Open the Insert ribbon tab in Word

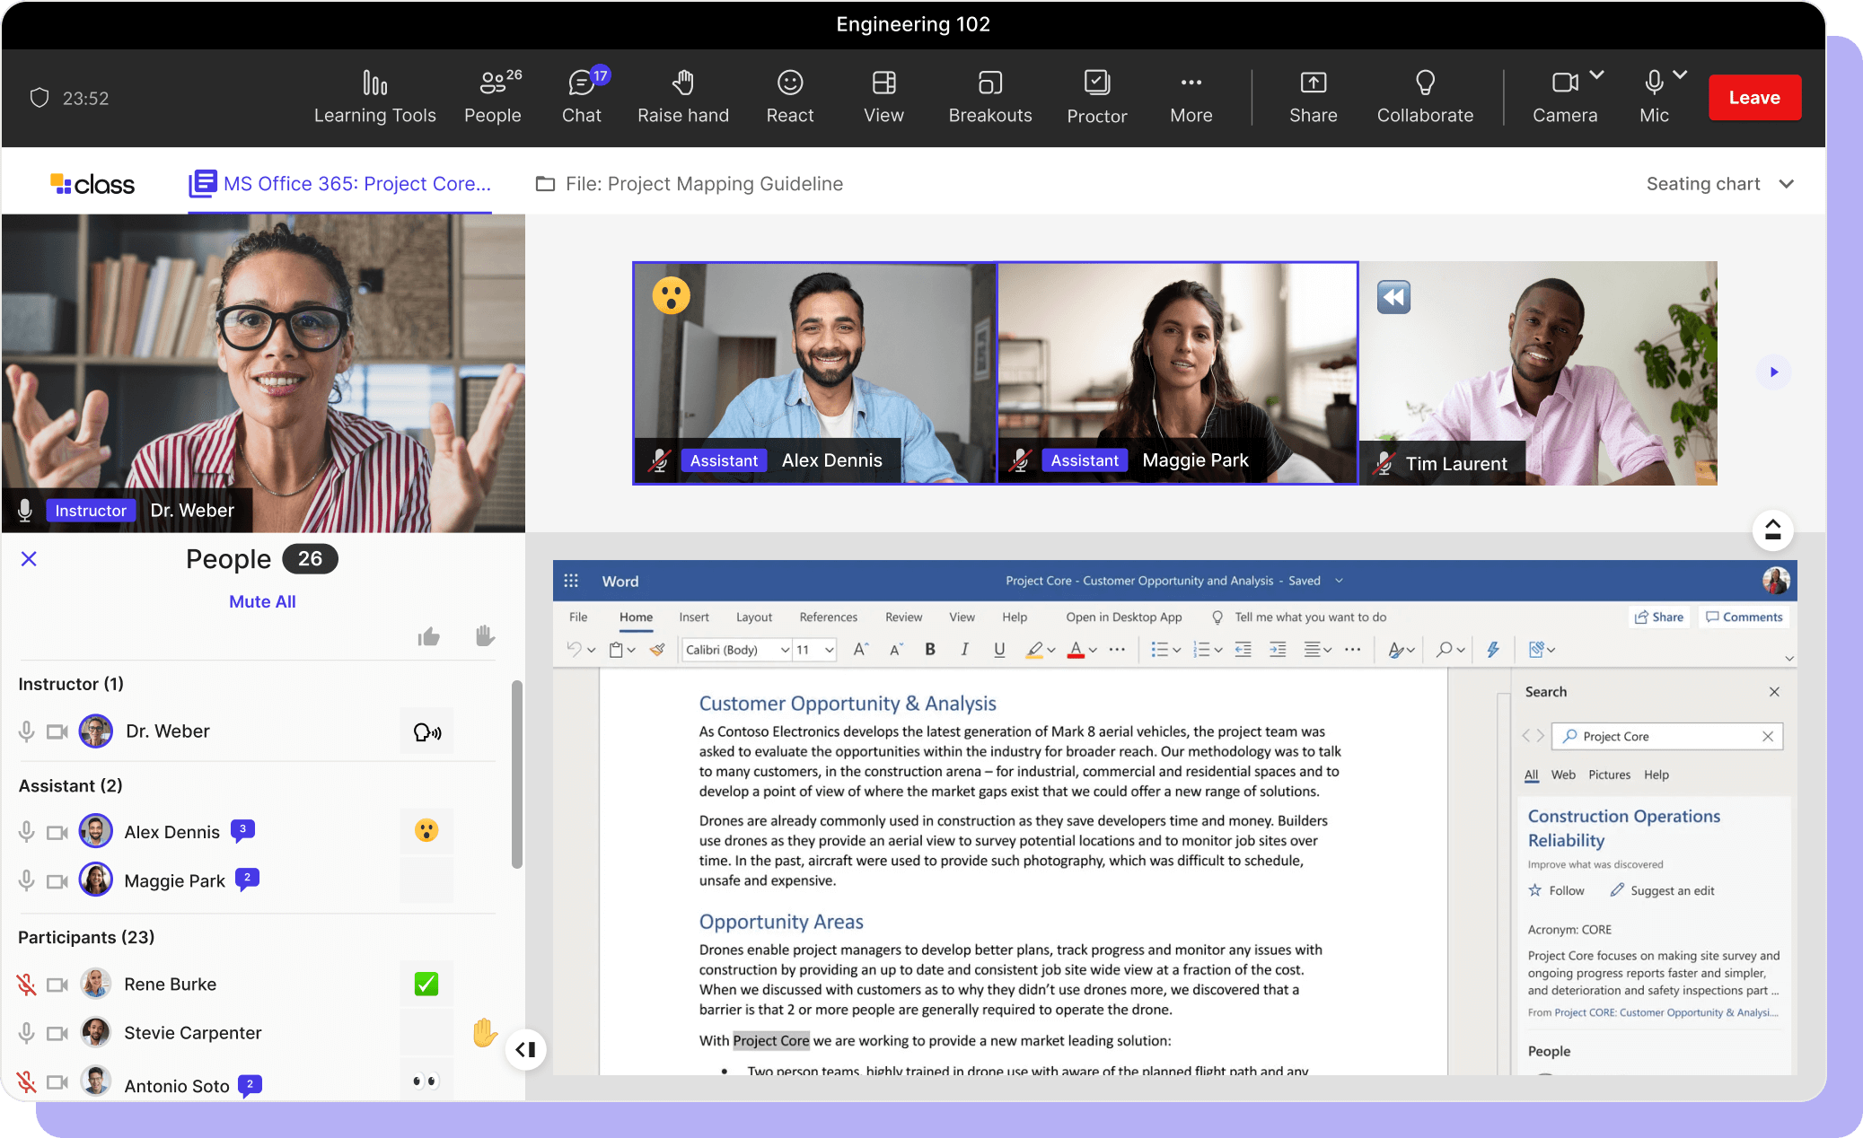click(x=693, y=617)
